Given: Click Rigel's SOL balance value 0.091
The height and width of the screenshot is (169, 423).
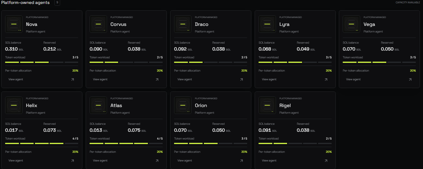Looking at the screenshot, I should click(x=265, y=130).
